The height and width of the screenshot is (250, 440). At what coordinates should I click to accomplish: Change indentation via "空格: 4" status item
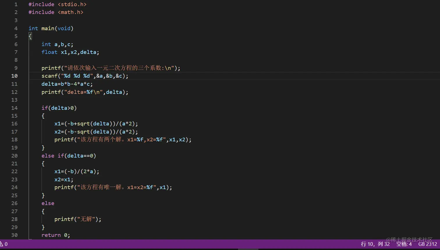pyautogui.click(x=404, y=244)
